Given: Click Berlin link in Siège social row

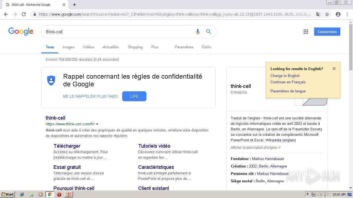Looking at the screenshot, I should tap(260, 181).
